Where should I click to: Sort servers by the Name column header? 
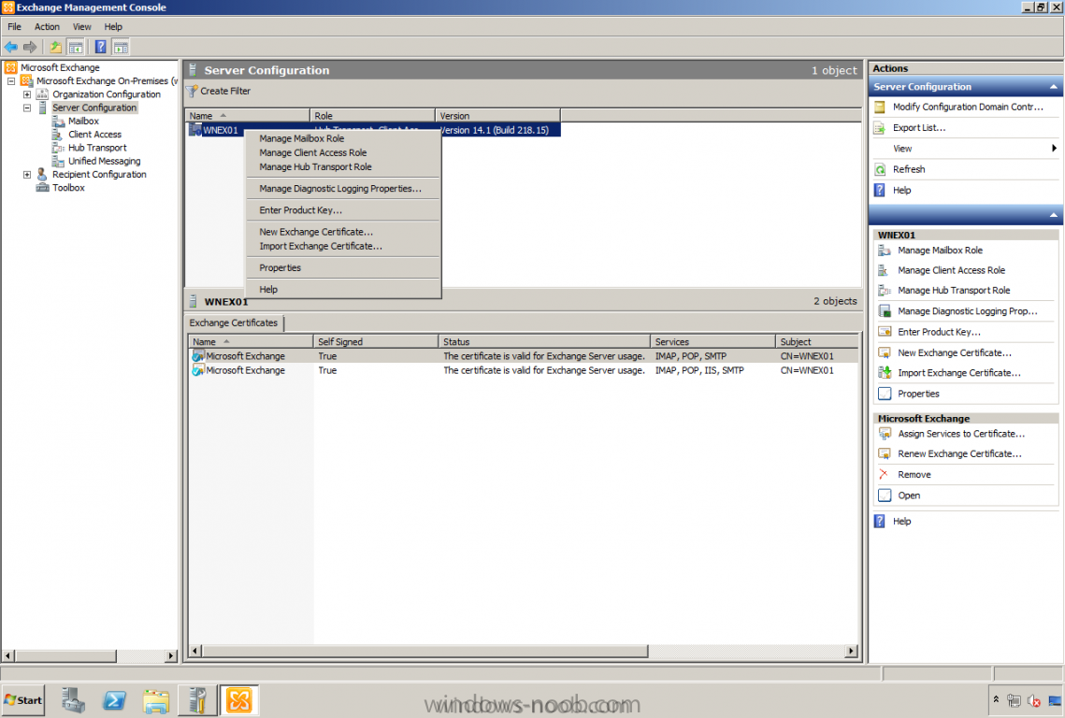pyautogui.click(x=247, y=116)
